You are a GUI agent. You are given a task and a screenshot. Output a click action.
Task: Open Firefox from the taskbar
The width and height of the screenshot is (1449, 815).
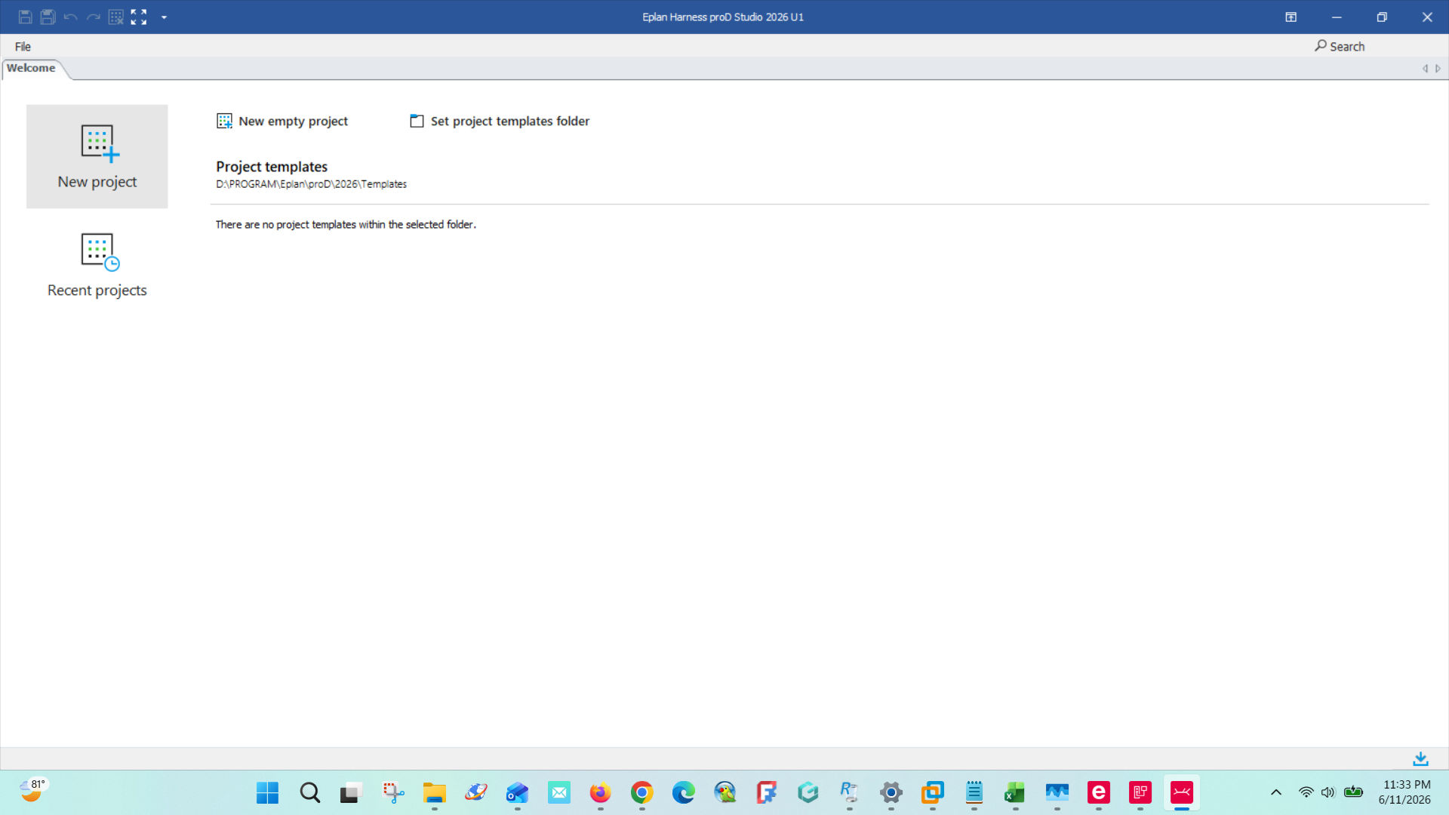pyautogui.click(x=600, y=793)
